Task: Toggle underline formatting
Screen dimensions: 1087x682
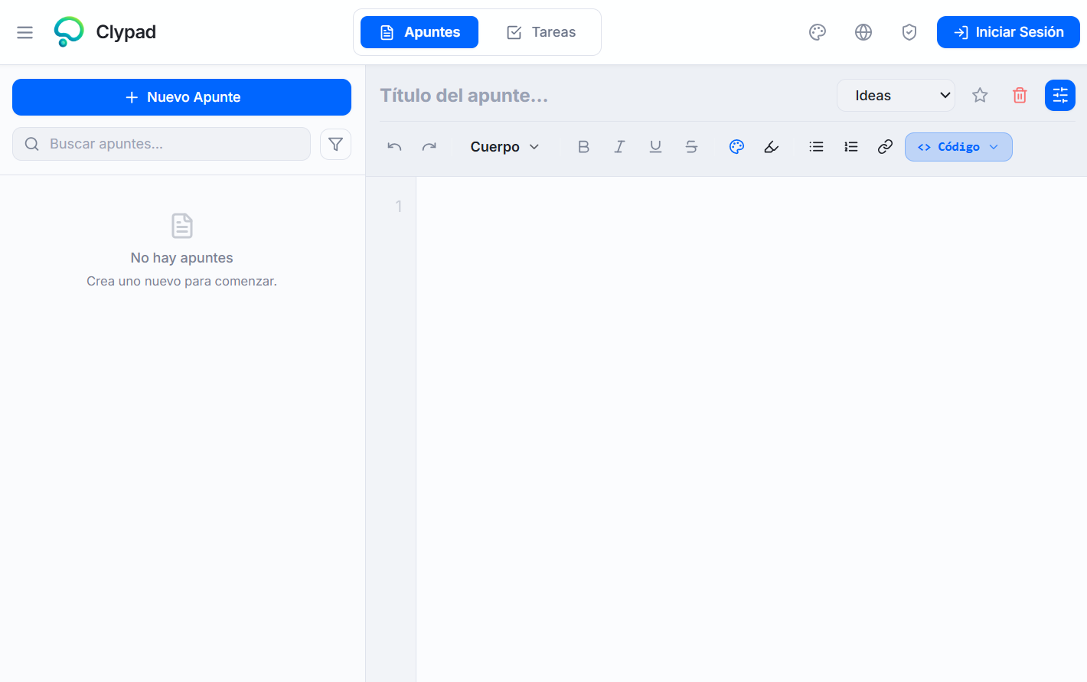Action: click(x=655, y=147)
